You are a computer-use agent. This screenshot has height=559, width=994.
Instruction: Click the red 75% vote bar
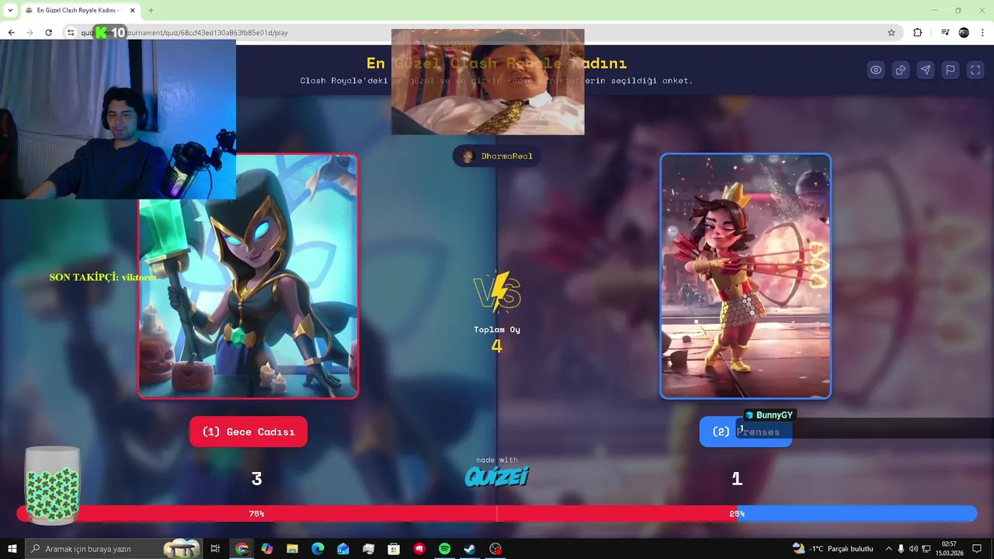pyautogui.click(x=377, y=513)
